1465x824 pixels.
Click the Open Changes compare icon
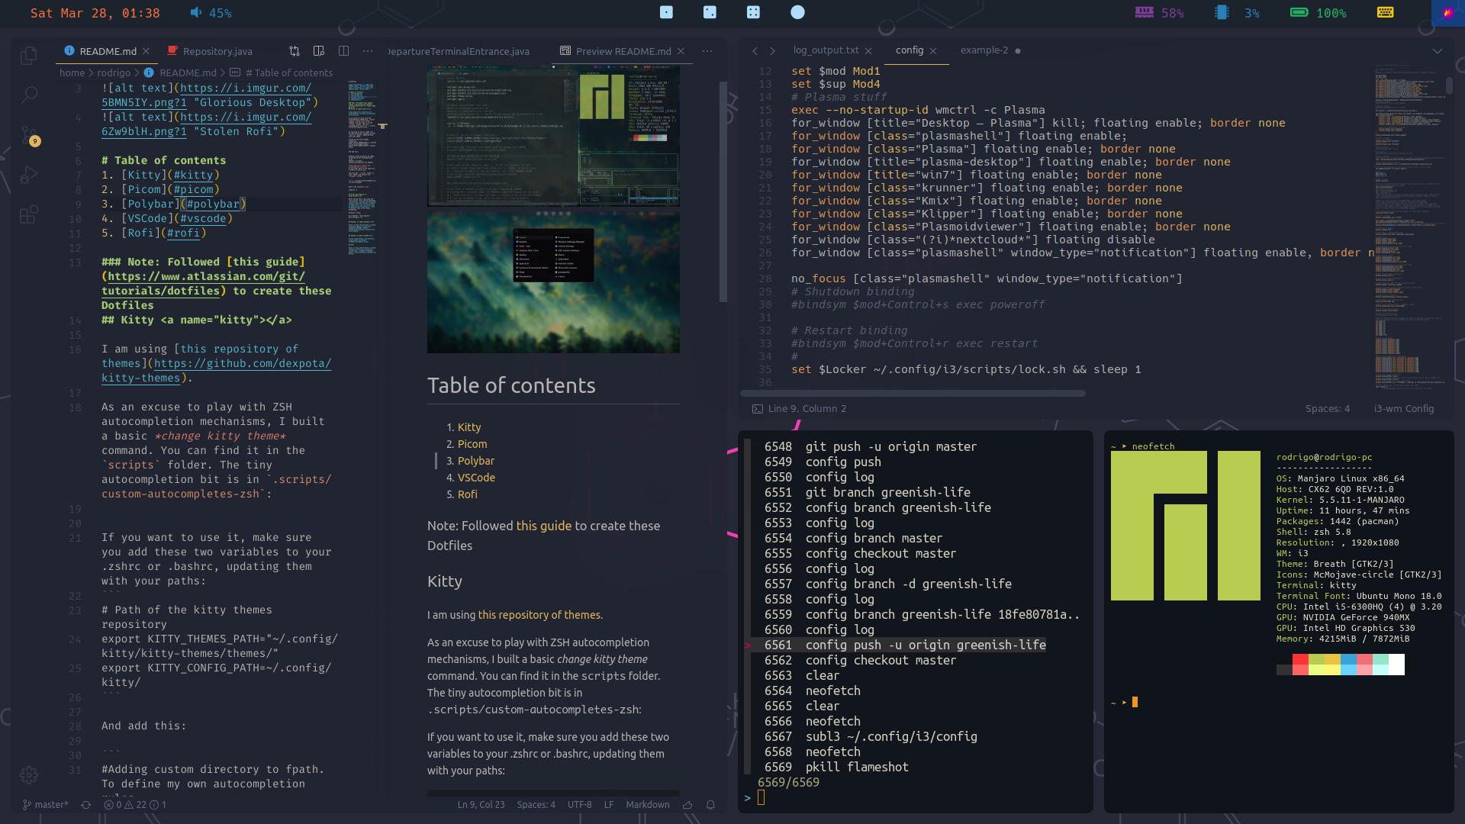[x=295, y=51]
